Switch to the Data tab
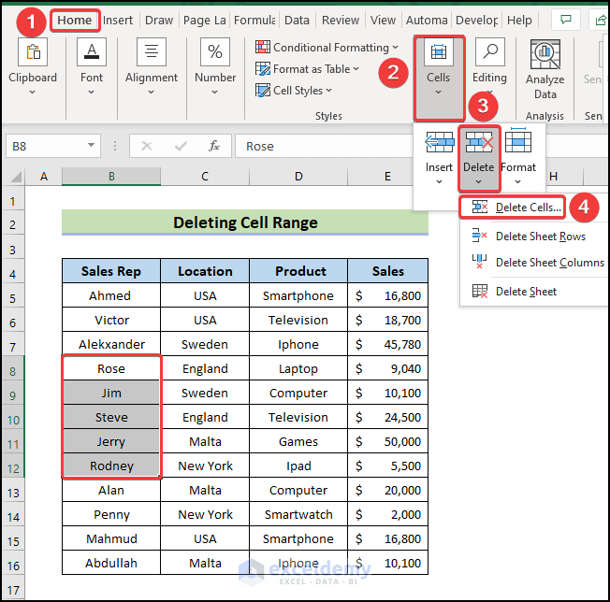 [x=297, y=20]
